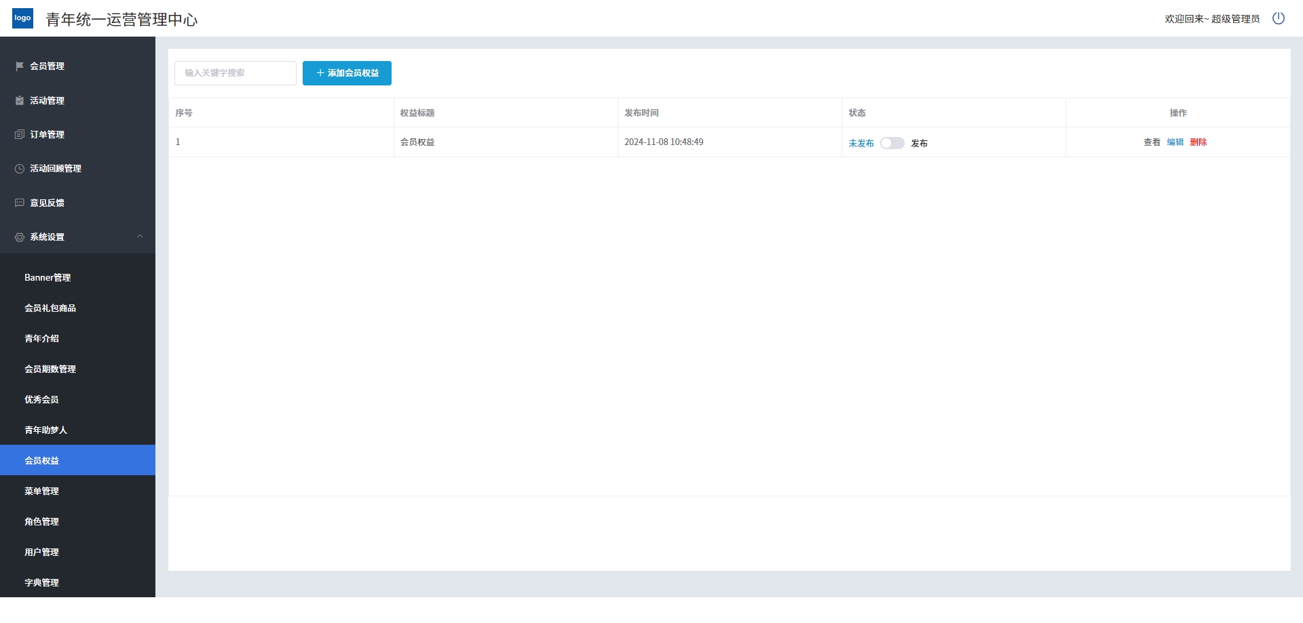Collapse the 系统设置 menu chevron
This screenshot has height=623, width=1303.
[140, 236]
